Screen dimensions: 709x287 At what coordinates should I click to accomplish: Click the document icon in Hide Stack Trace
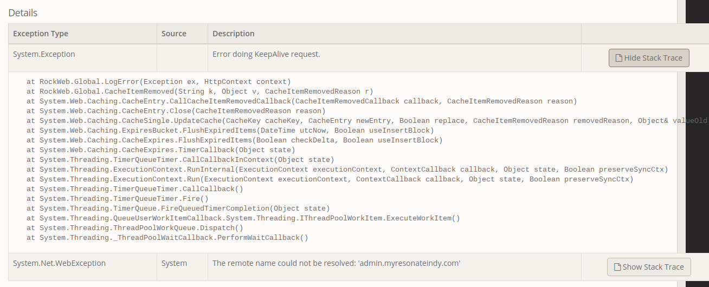[618, 58]
